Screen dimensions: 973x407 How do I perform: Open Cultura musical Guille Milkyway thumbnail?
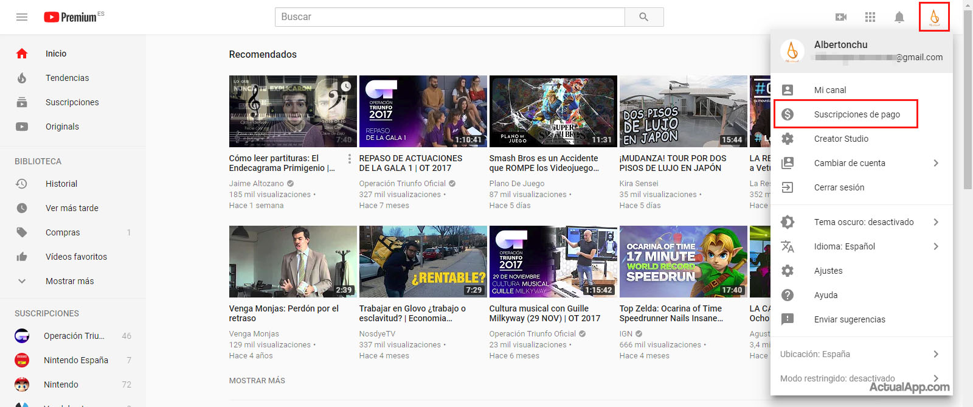(553, 262)
